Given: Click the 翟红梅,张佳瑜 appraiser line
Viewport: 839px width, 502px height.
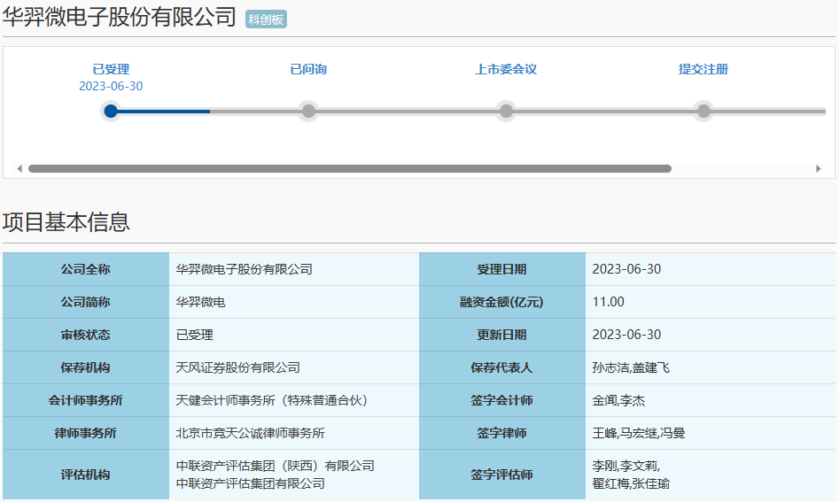Looking at the screenshot, I should tap(631, 483).
